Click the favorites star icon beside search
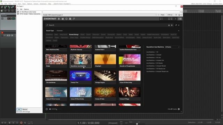Screen dimensions: 223x125 (x=172, y=25)
